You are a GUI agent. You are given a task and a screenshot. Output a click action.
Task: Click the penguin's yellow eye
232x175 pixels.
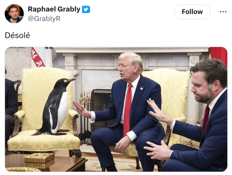(65, 81)
